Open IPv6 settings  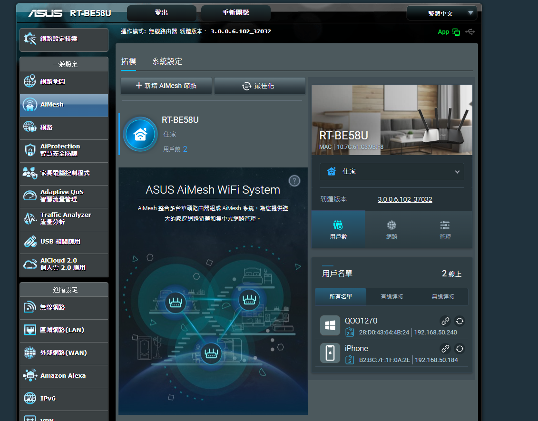64,399
